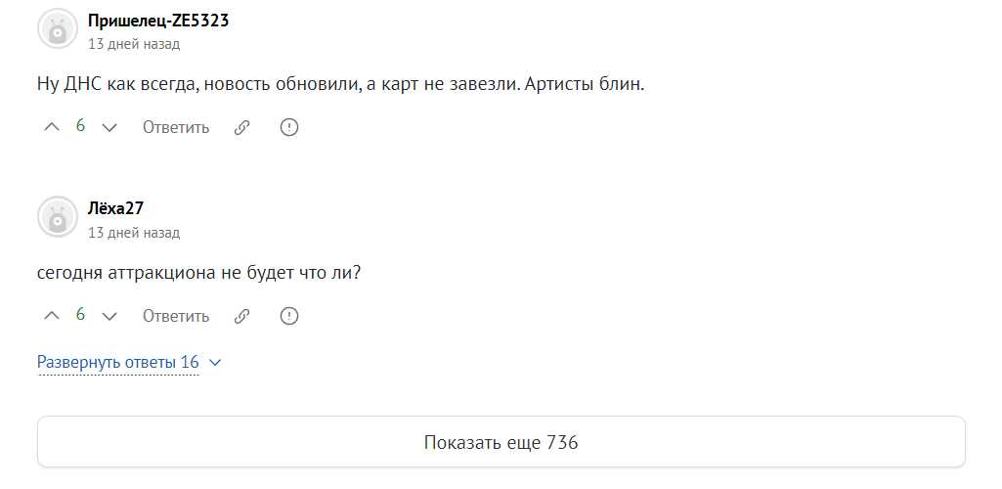The width and height of the screenshot is (1002, 489).
Task: Expand replies via Развернуть ответы 16
Action: 118,362
